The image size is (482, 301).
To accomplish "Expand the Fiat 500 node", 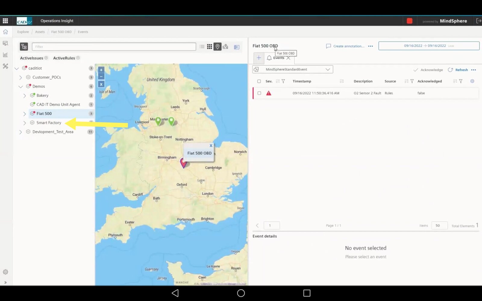I will [x=25, y=114].
